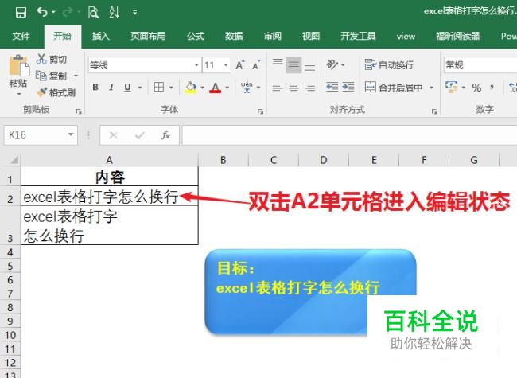Viewport: 517px width, 378px height.
Task: Open borders dropdown arrow
Action: (x=171, y=88)
